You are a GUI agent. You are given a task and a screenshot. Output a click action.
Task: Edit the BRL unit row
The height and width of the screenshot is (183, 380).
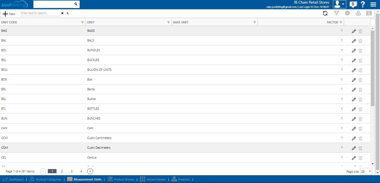pyautogui.click(x=354, y=90)
